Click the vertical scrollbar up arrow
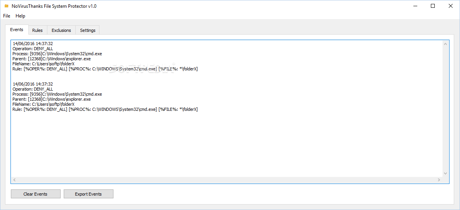This screenshot has height=210, width=460. 445,44
